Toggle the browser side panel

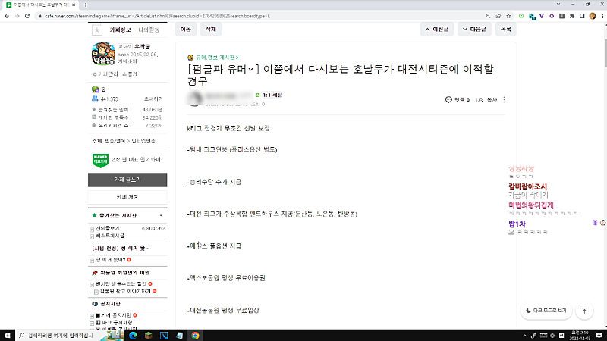click(x=582, y=16)
